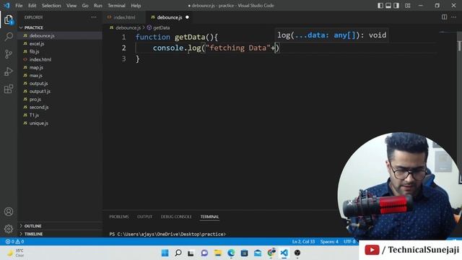Open the Accounts menu icon
Viewport: 462px width, 260px height.
[9, 212]
